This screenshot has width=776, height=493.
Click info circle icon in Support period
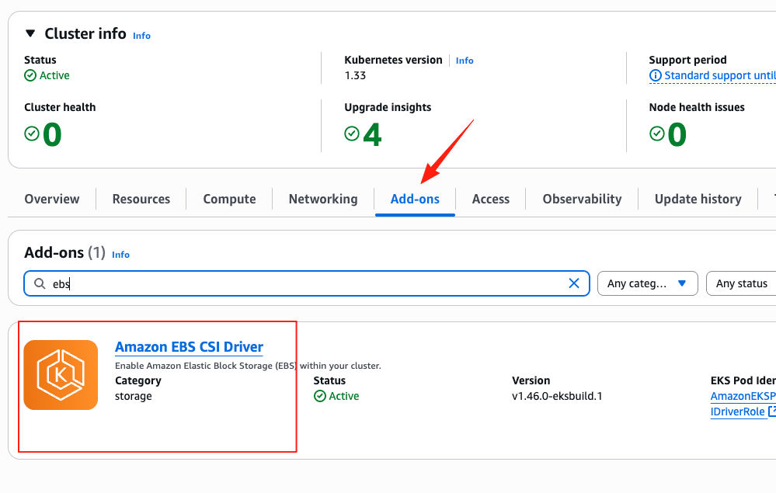(x=656, y=75)
